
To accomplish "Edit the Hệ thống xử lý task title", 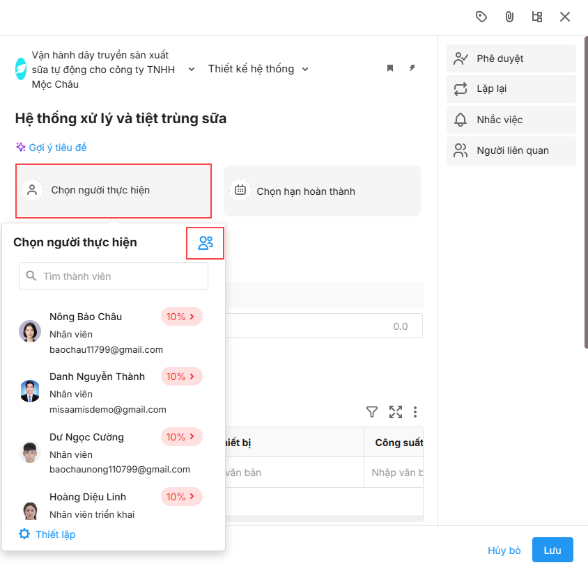I will [x=121, y=118].
